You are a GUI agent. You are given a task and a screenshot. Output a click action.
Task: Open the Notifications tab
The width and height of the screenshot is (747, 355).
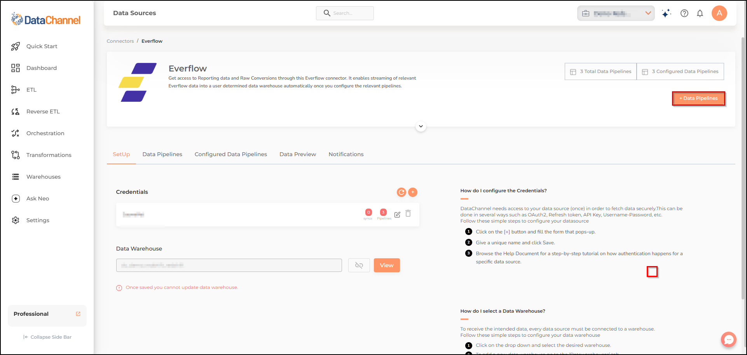point(346,154)
